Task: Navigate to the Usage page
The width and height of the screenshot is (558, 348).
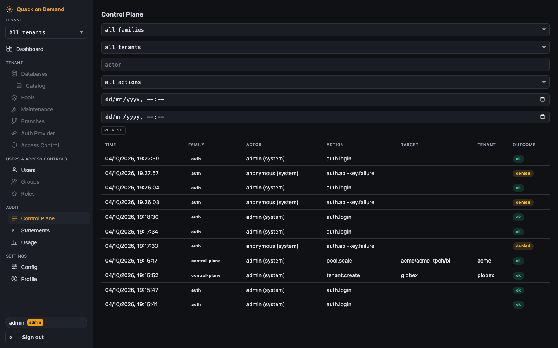Action: pyautogui.click(x=49, y=242)
